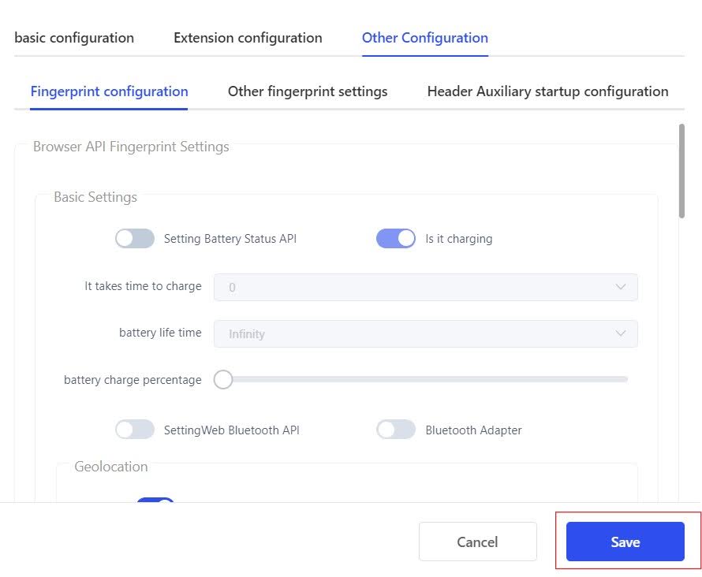The image size is (702, 577).
Task: Open the It takes time to charge dropdown
Action: click(424, 288)
